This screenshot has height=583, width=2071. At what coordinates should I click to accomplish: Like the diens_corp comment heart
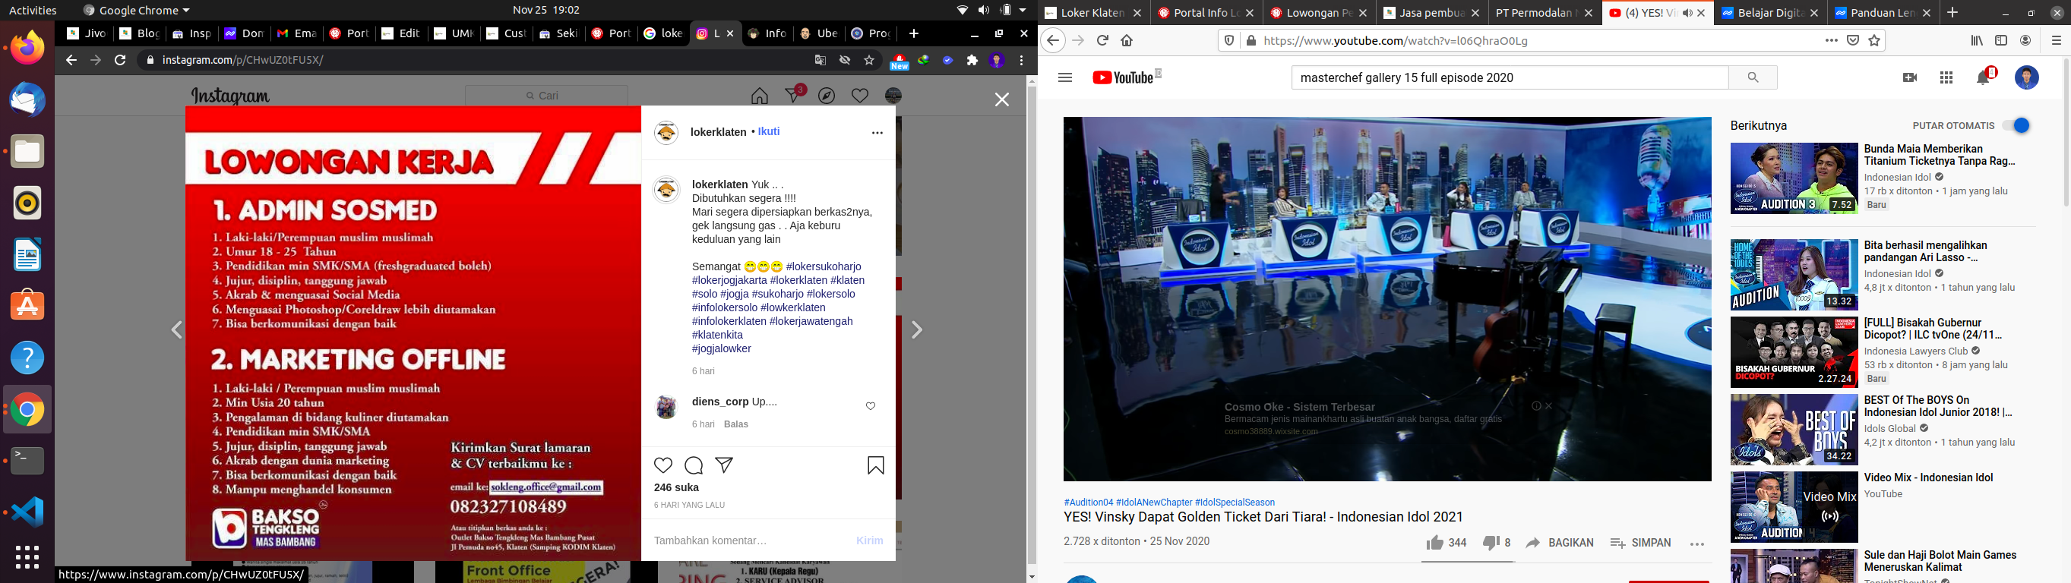[x=871, y=406]
